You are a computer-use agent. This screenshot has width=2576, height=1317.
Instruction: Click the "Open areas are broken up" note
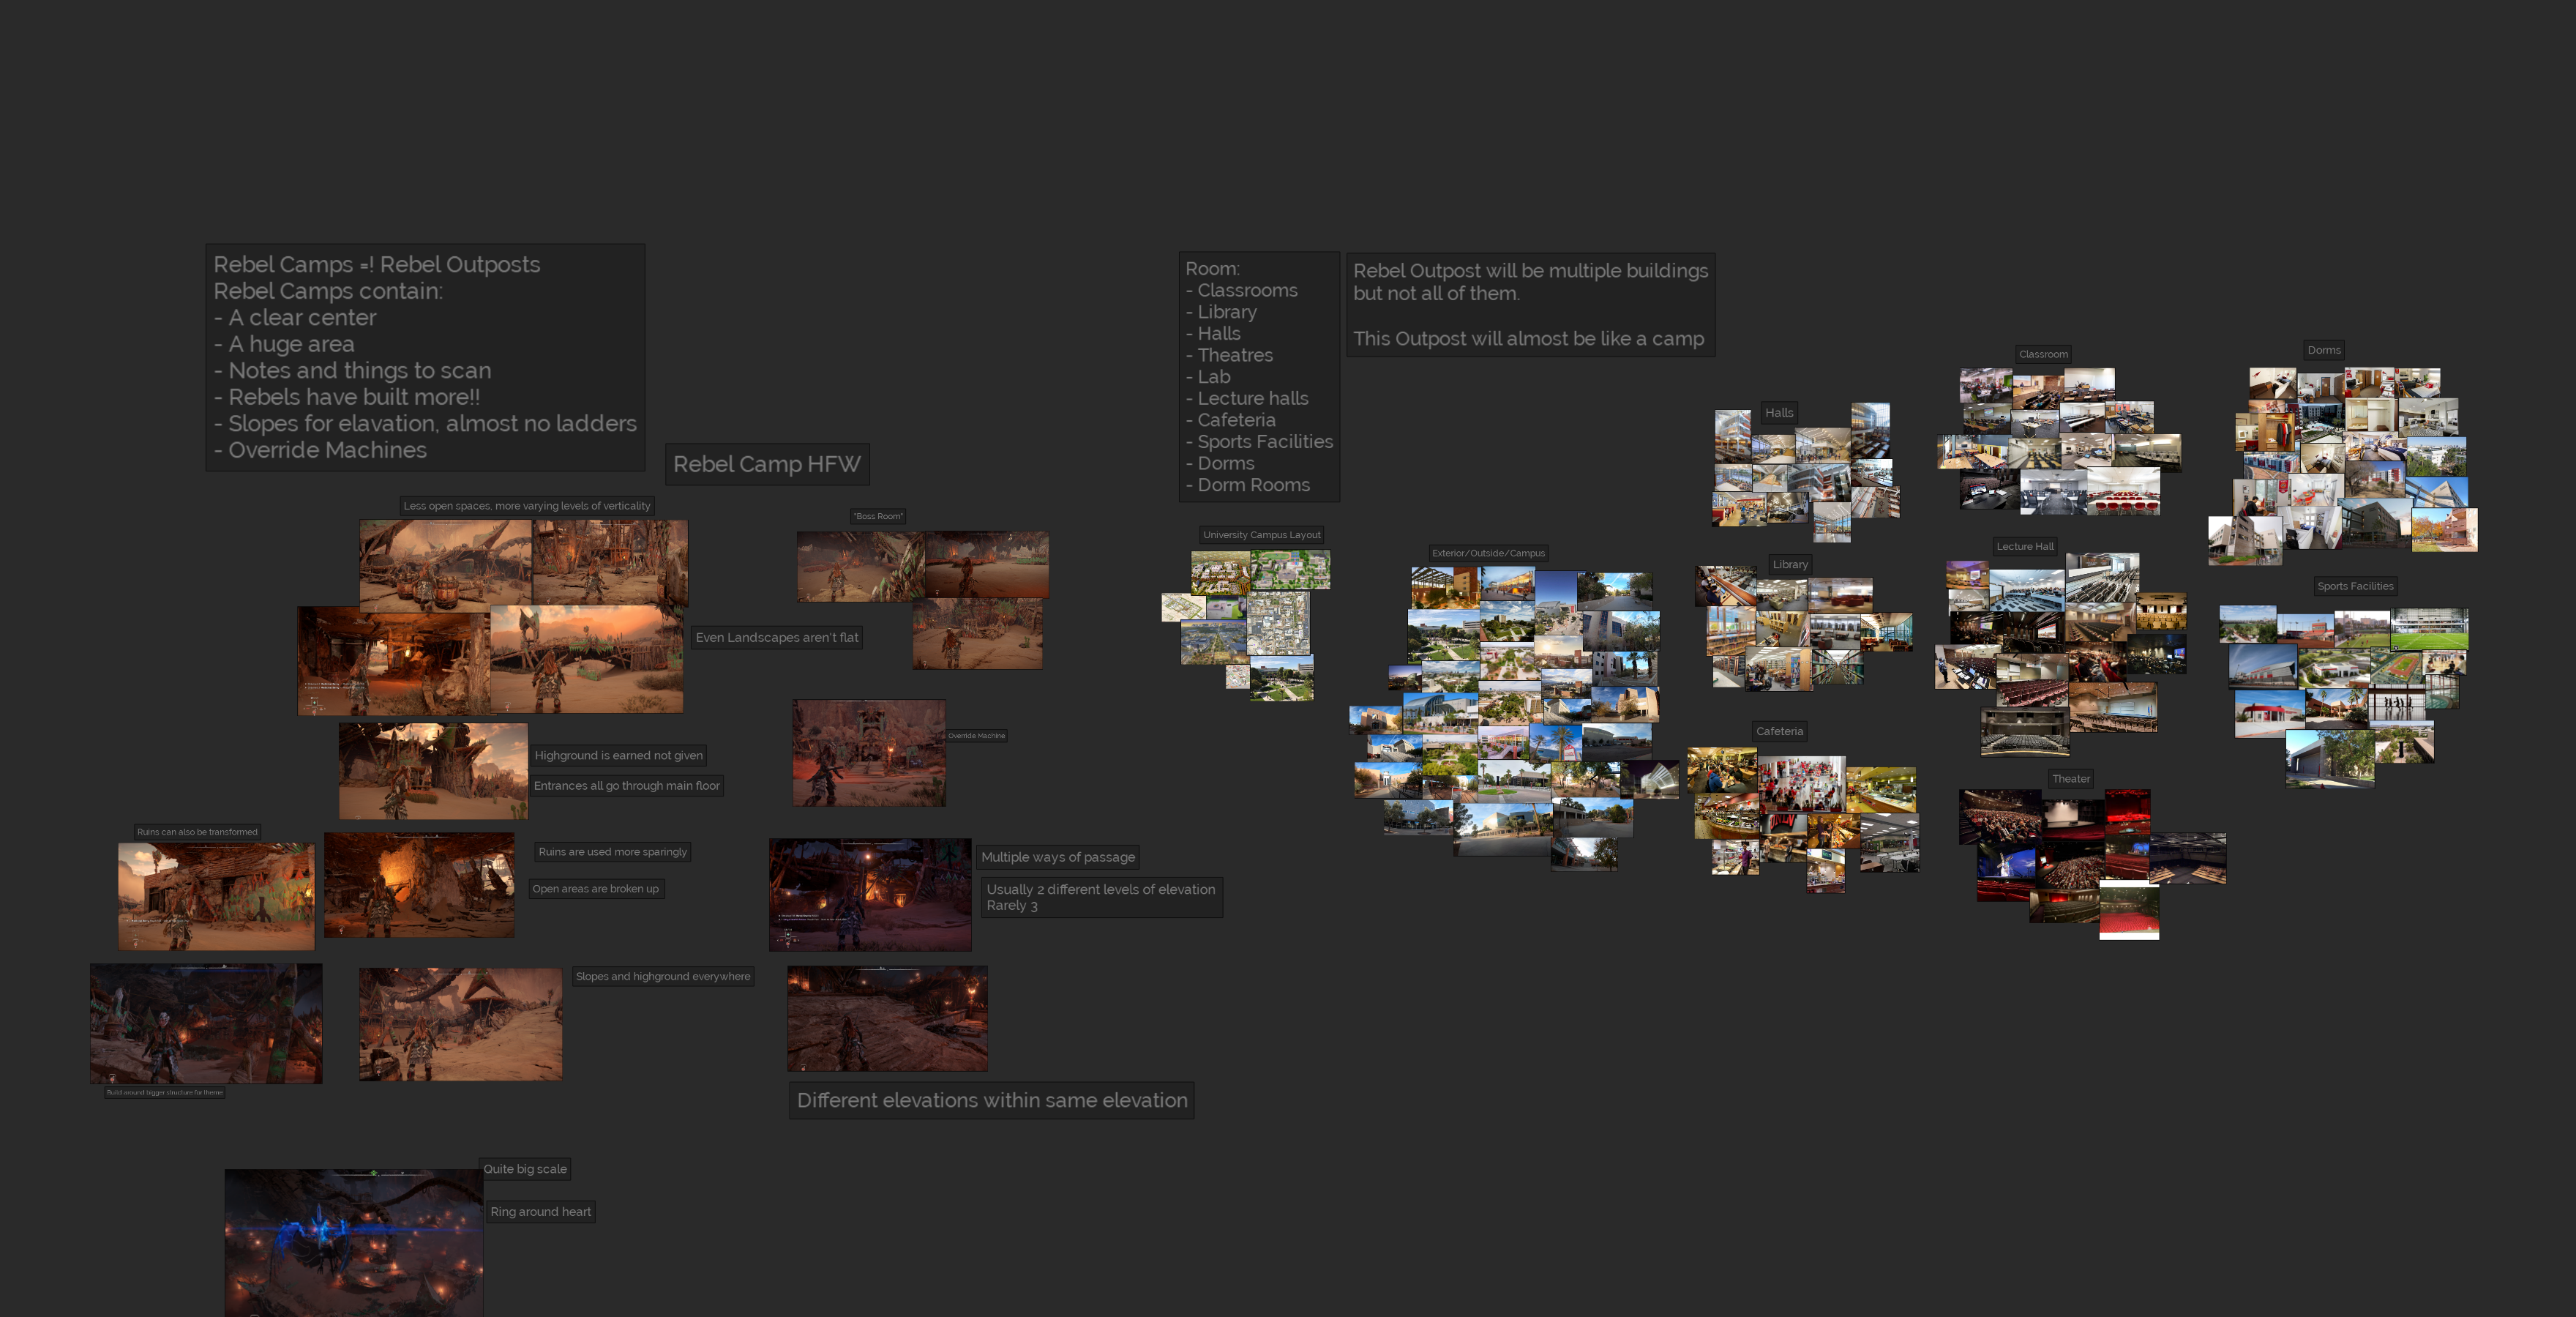coord(596,888)
